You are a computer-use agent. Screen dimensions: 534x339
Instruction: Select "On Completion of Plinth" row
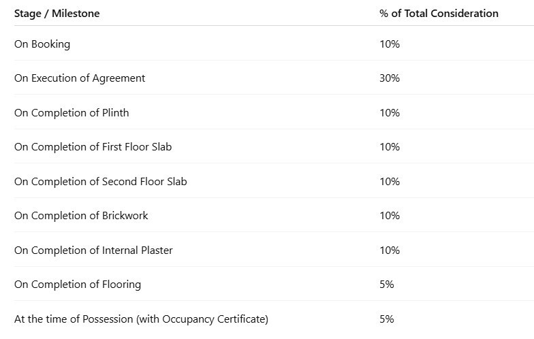[x=72, y=113]
